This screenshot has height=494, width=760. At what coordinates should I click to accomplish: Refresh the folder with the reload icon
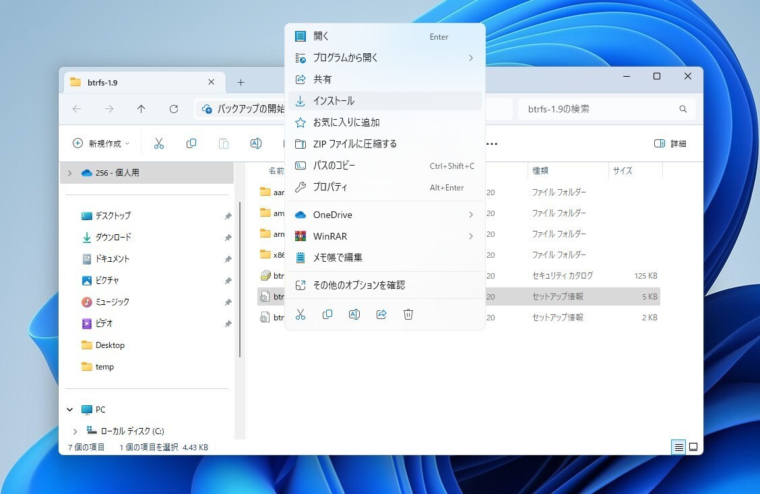pos(174,108)
